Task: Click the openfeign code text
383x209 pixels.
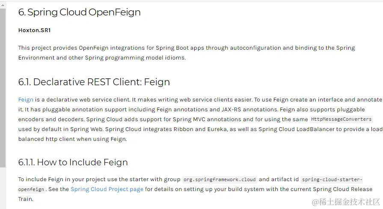Action: coord(31,189)
